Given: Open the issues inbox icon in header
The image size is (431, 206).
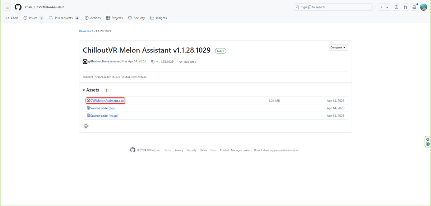Looking at the screenshot, I should coord(396,7).
